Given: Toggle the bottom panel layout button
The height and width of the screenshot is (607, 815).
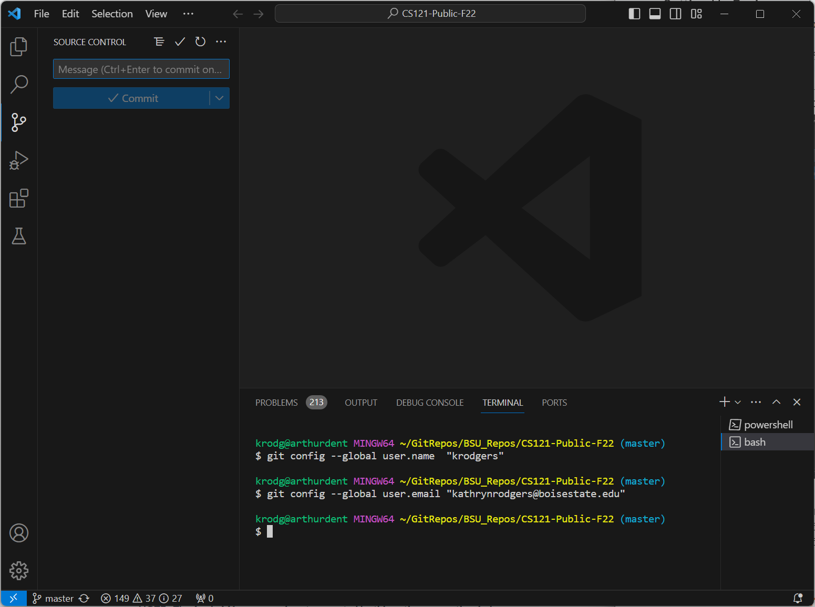Looking at the screenshot, I should [x=655, y=14].
